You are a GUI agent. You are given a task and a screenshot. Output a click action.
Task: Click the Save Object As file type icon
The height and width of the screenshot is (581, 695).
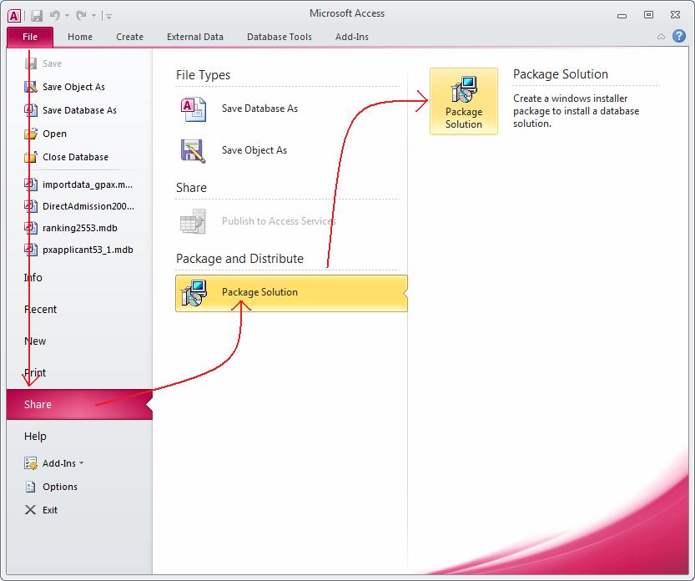[194, 151]
